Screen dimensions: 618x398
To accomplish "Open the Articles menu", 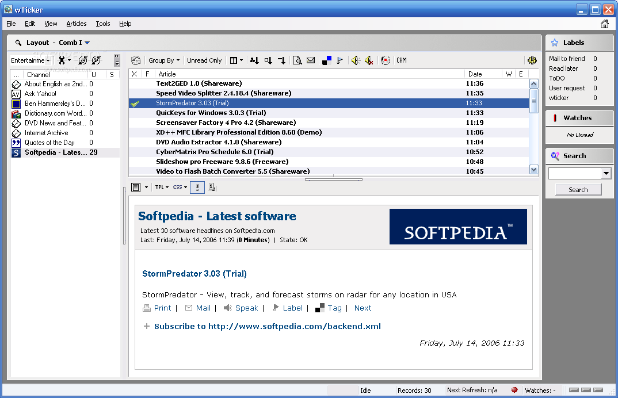I will click(x=77, y=24).
